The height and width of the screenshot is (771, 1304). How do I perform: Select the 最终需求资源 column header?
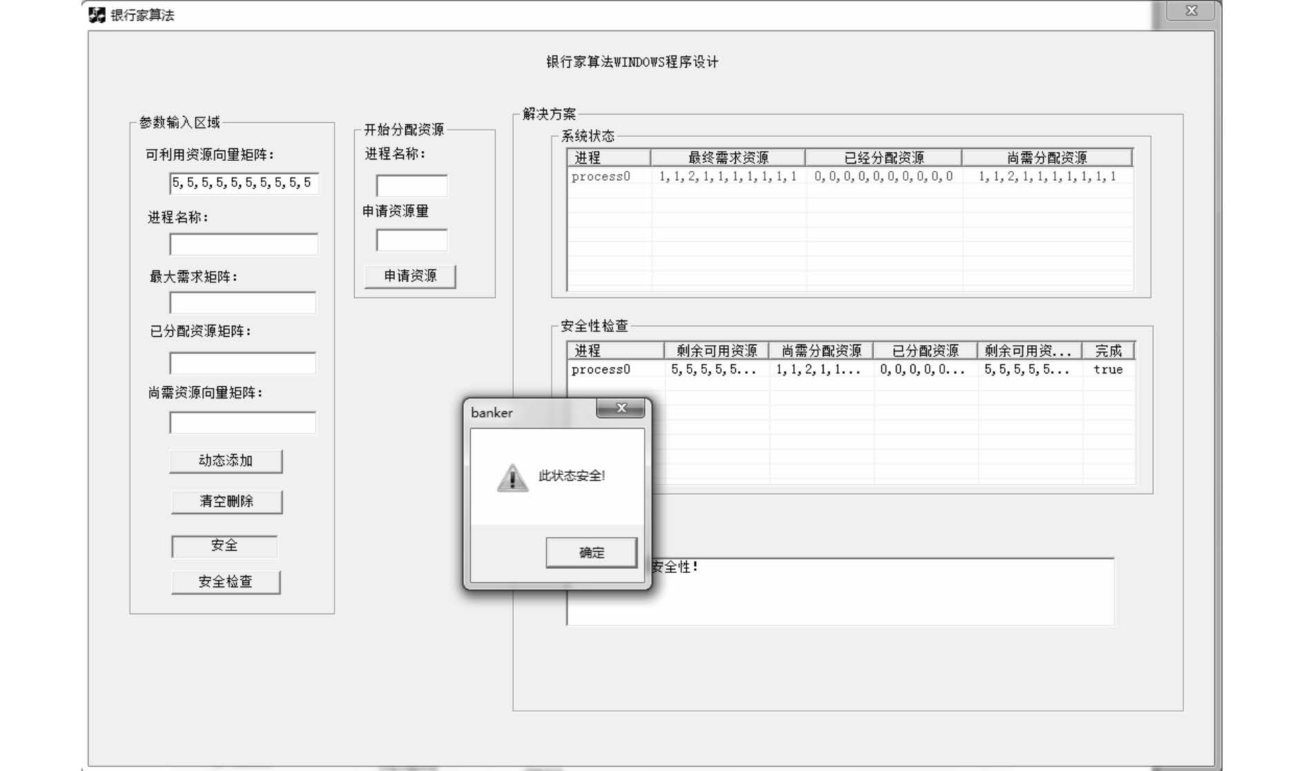(728, 158)
